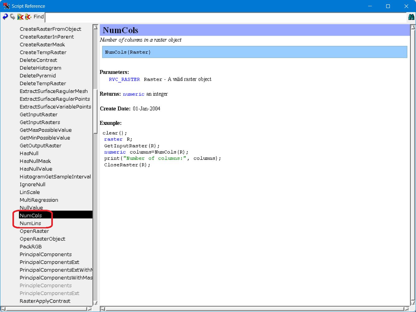The image size is (416, 312).
Task: Open the GetInputRaster function entry
Action: (x=39, y=114)
